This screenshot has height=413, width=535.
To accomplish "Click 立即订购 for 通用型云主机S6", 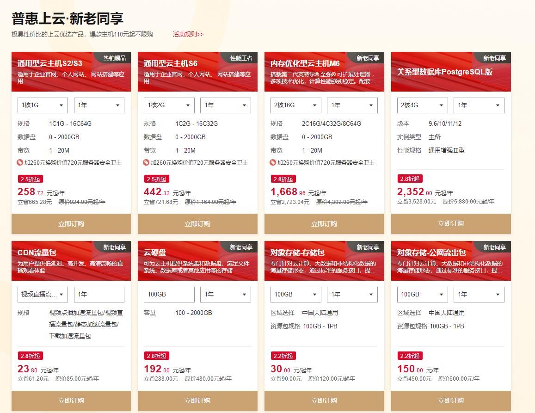I will [x=197, y=223].
